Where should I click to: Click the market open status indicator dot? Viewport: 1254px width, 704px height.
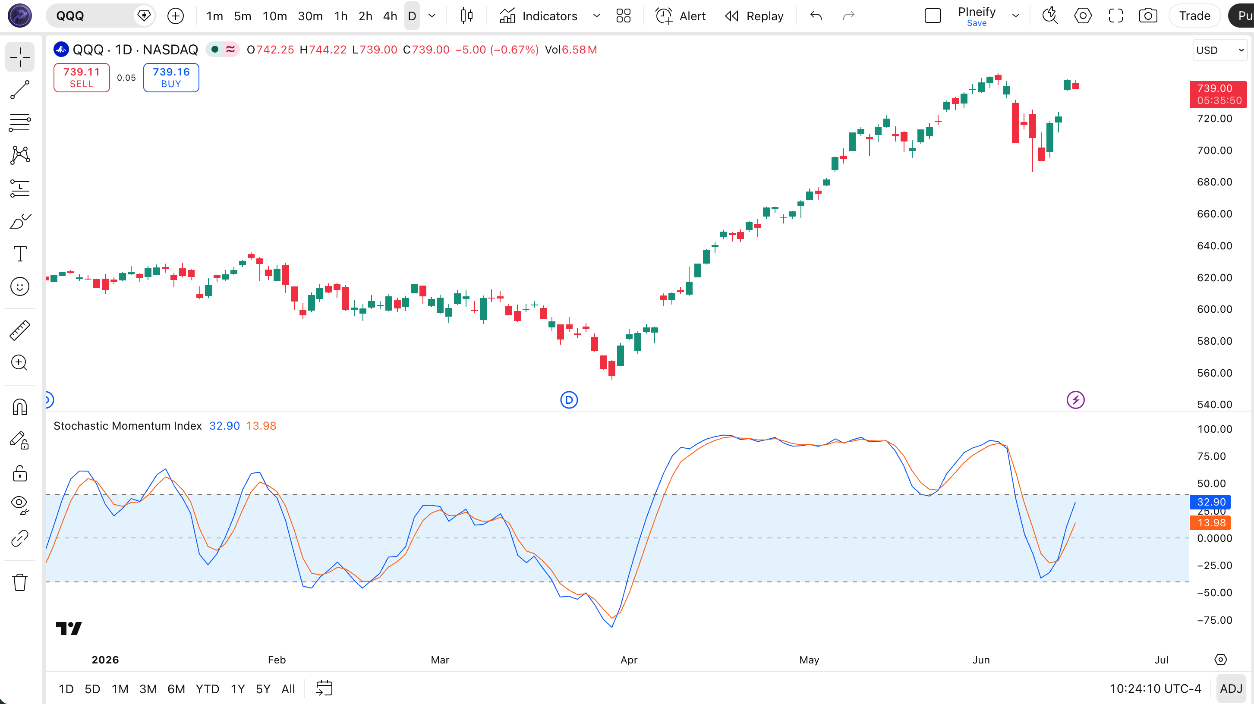point(214,50)
